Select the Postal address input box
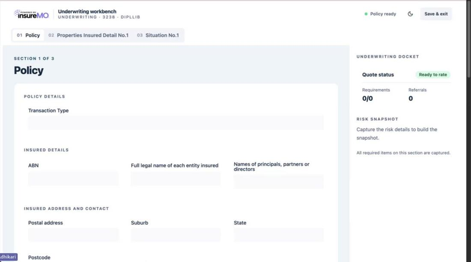471x262 pixels. tap(73, 235)
